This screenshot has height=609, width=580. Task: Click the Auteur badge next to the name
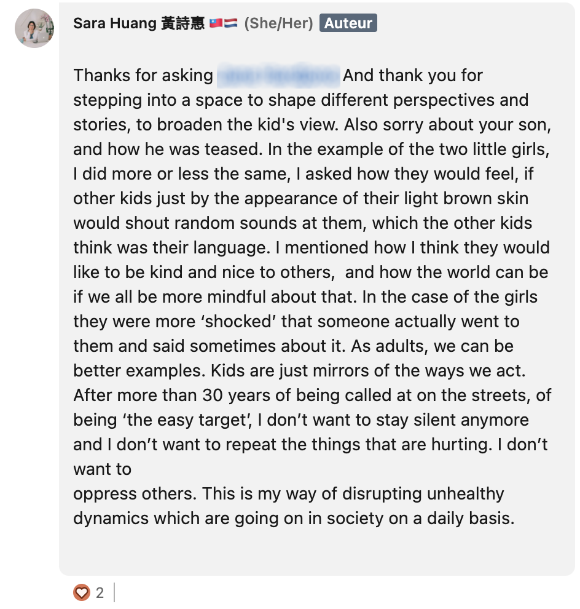(348, 23)
